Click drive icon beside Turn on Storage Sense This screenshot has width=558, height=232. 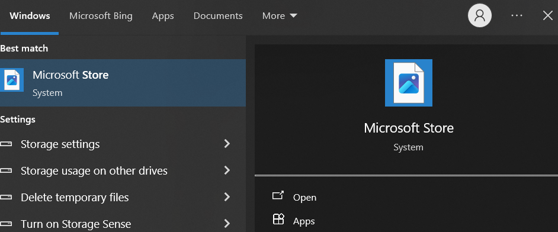pos(6,224)
